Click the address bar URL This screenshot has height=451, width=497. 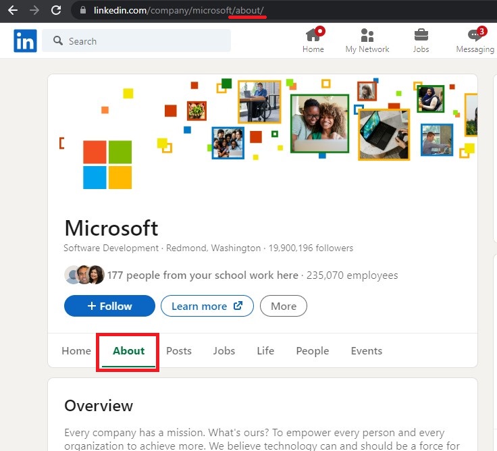pyautogui.click(x=178, y=10)
